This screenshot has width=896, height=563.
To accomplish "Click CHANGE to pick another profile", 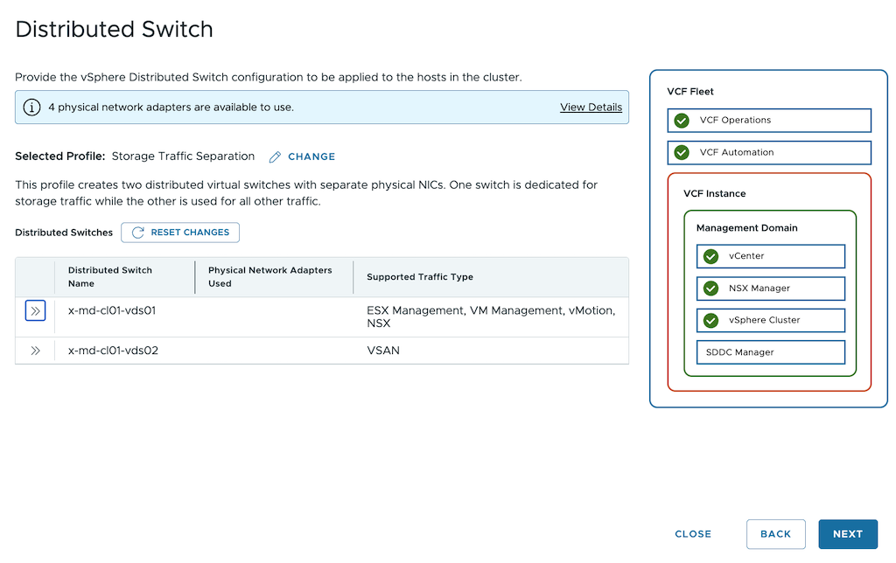I will click(311, 157).
